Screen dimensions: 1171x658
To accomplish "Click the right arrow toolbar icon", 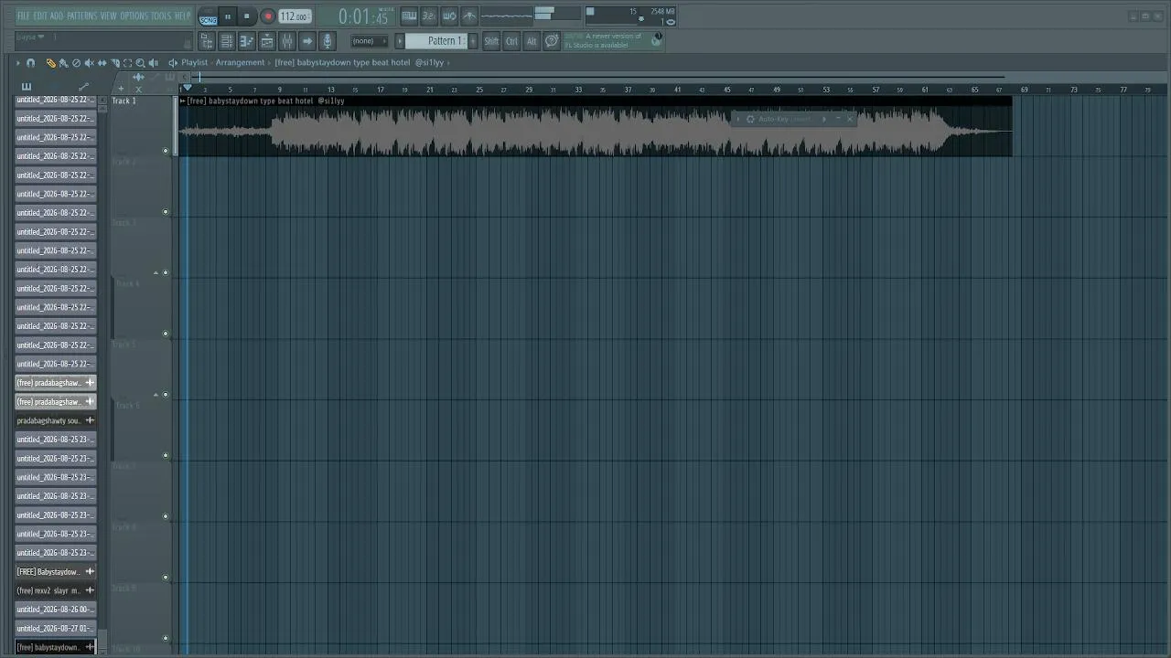I will 307,41.
